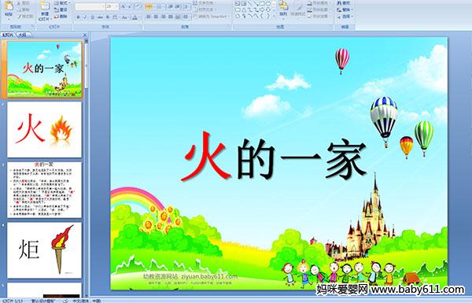
Task: Select the oval shape in the shapes gallery
Action: pos(267,4)
